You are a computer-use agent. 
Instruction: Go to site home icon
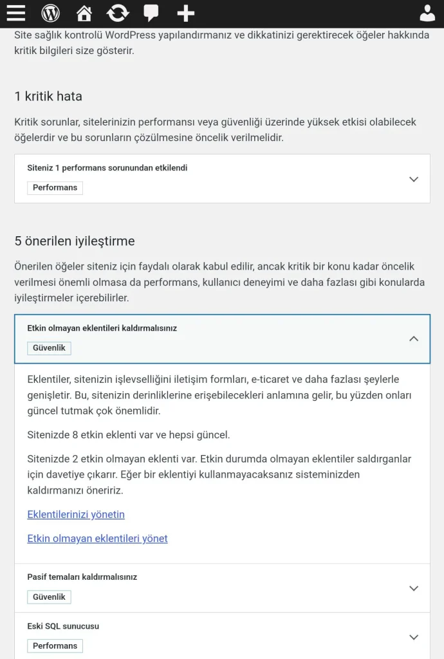[84, 13]
